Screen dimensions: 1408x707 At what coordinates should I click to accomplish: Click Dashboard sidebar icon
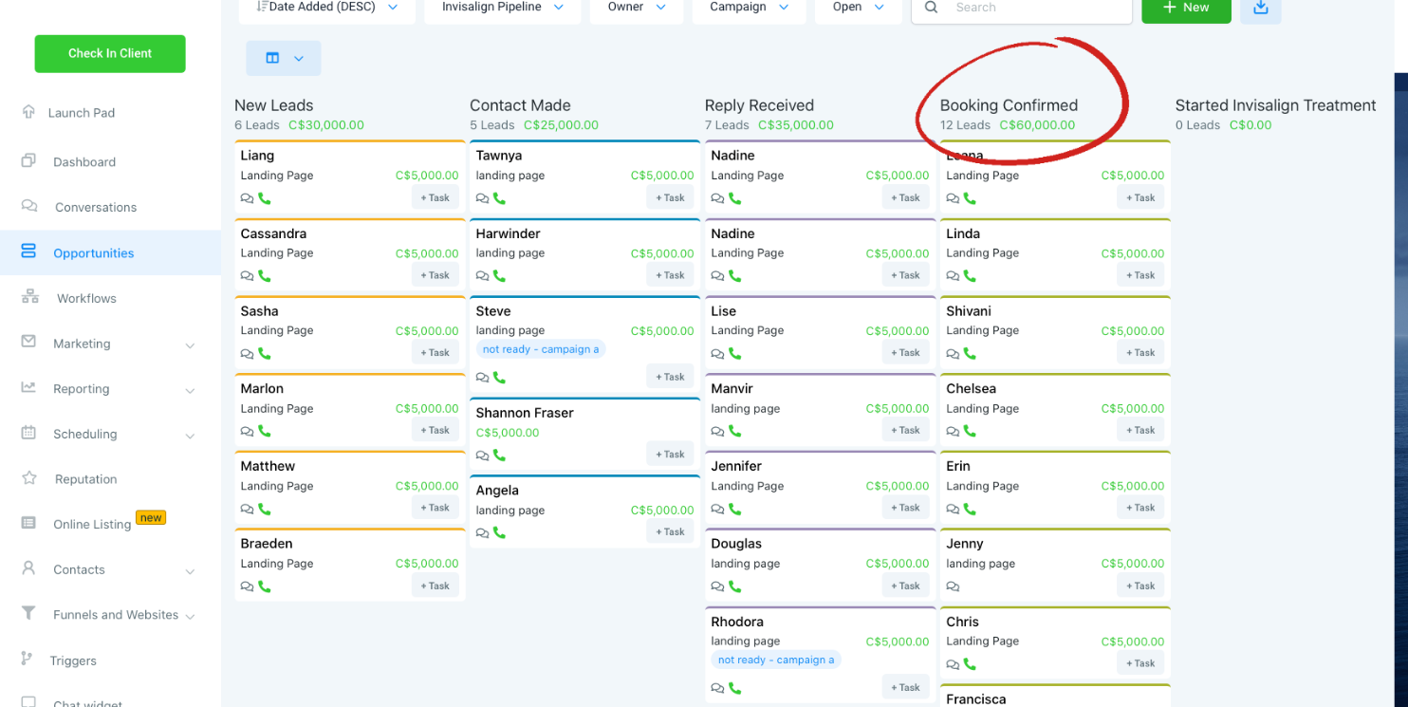tap(28, 161)
